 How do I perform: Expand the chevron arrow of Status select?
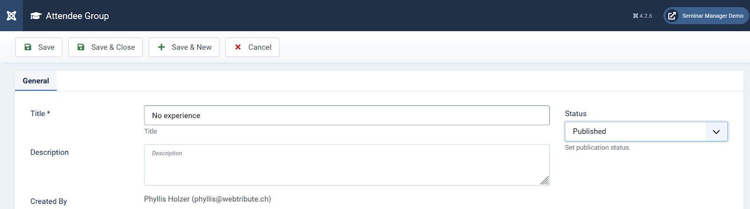(716, 132)
